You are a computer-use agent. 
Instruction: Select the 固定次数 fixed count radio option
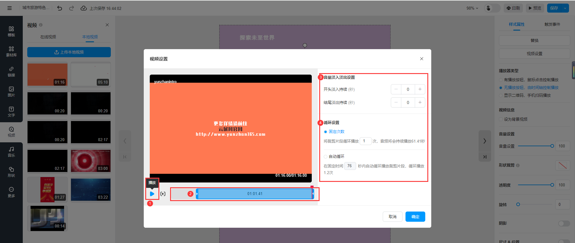[x=326, y=132]
